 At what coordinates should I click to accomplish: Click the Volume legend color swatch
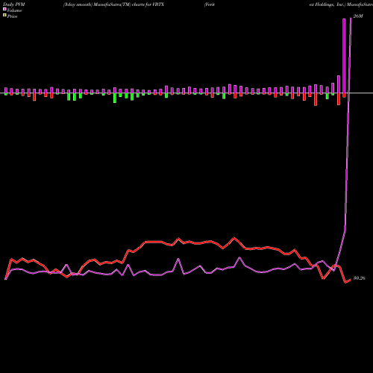(4, 9)
